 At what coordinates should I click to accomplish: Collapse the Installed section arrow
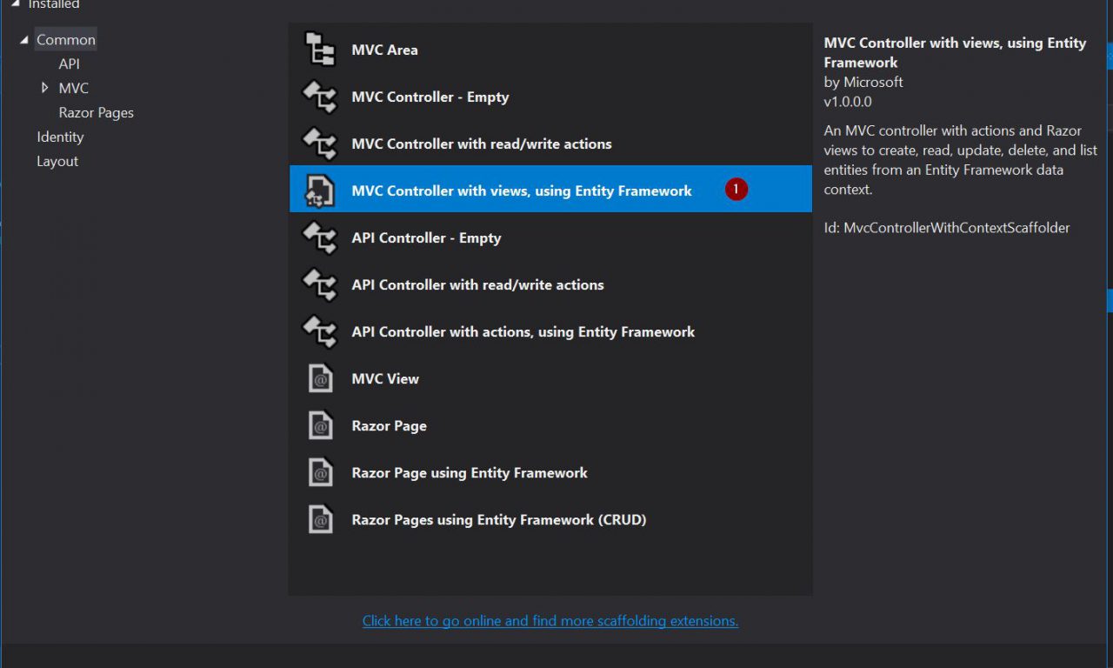click(16, 4)
